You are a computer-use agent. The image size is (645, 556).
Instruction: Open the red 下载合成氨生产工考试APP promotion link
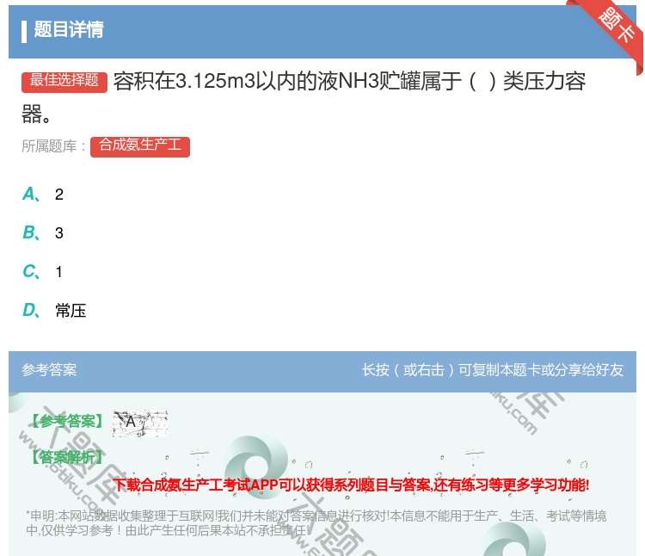351,485
